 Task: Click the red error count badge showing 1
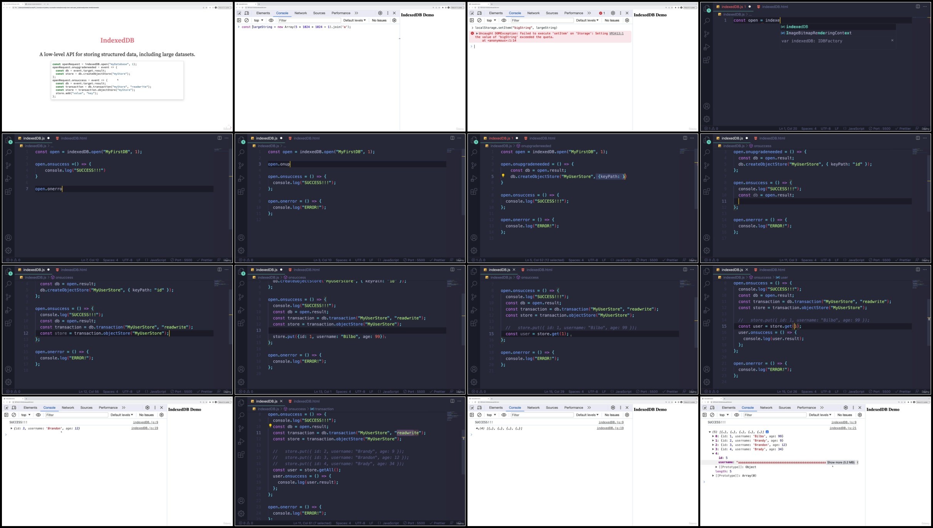(x=602, y=13)
